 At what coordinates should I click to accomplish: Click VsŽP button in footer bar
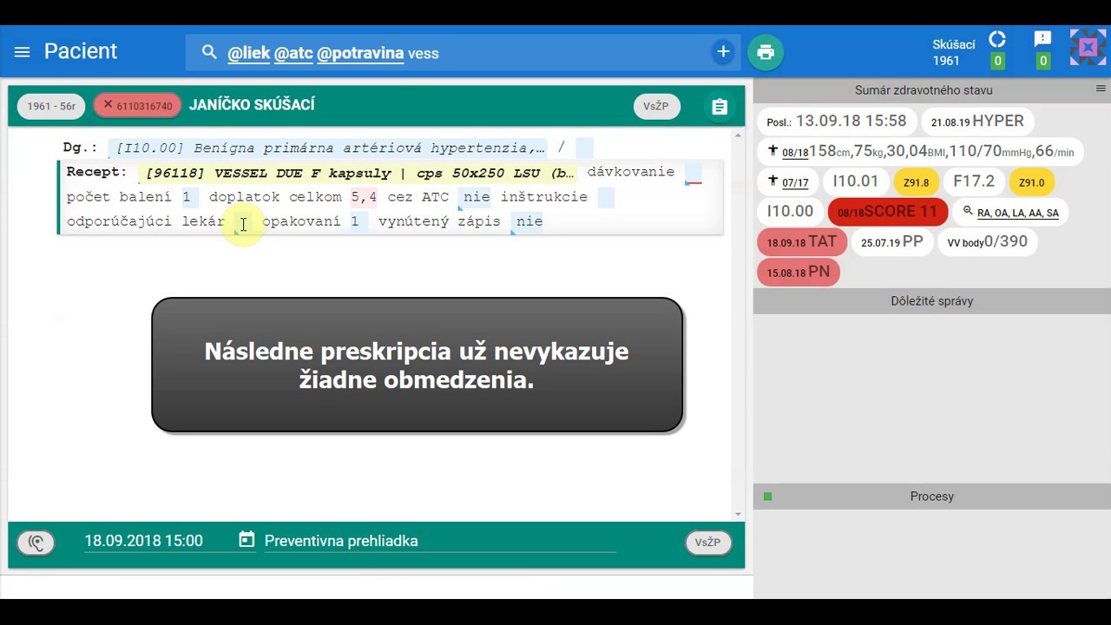pyautogui.click(x=707, y=543)
